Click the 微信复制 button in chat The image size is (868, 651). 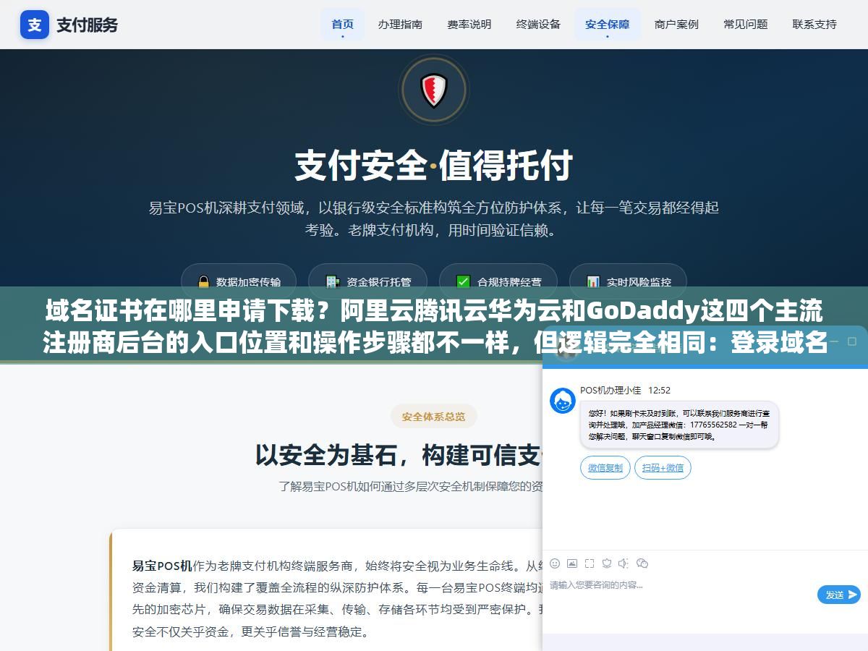point(605,467)
